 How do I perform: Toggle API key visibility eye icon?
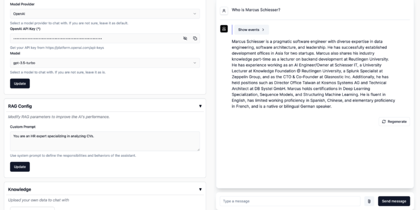[x=185, y=39]
